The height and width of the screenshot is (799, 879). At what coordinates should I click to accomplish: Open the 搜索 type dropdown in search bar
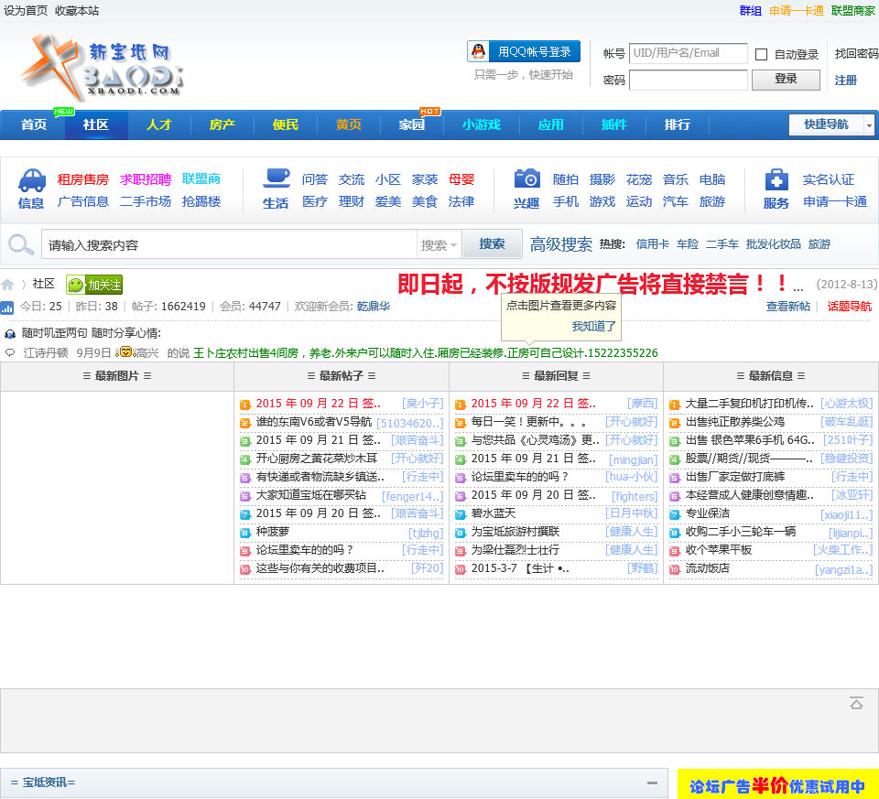tap(439, 245)
